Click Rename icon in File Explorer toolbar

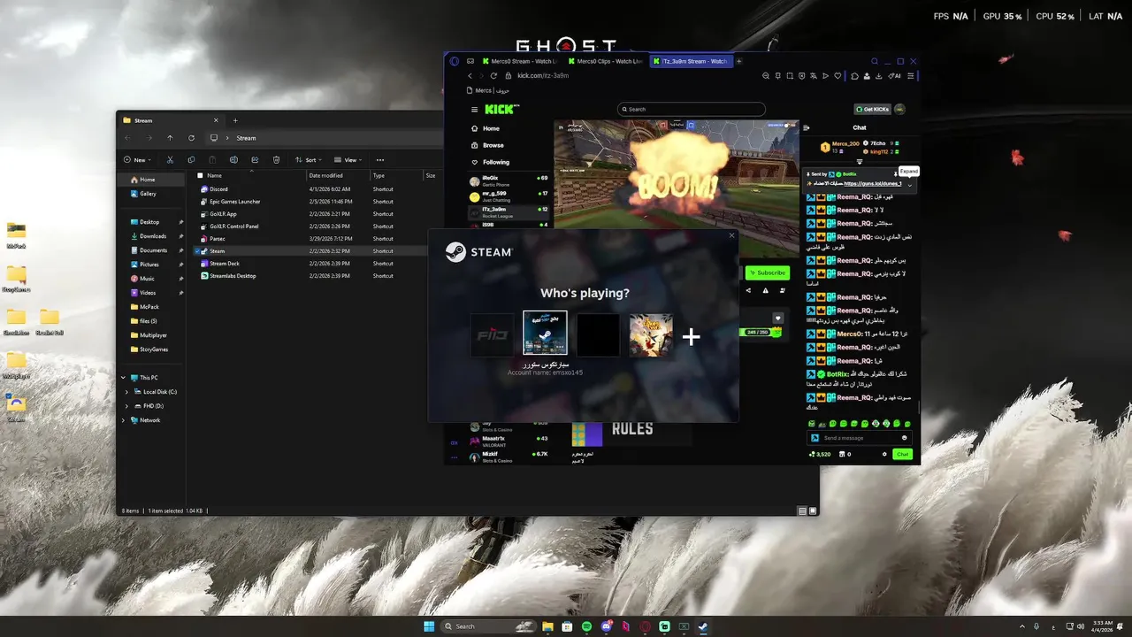(233, 160)
